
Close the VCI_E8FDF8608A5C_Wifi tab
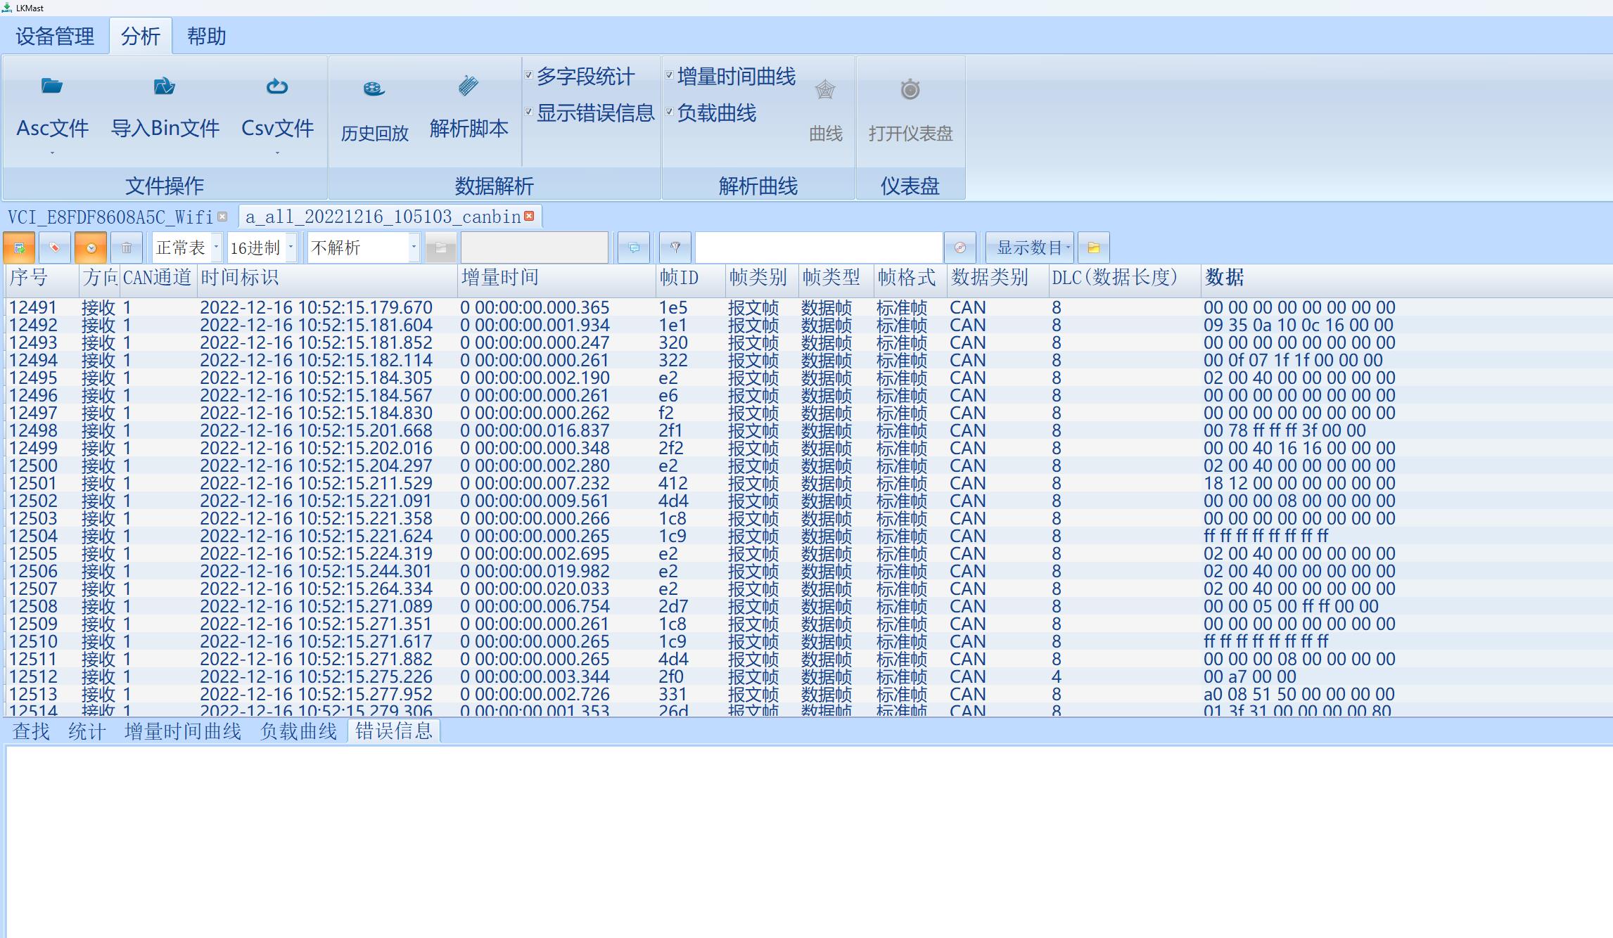[x=222, y=217]
